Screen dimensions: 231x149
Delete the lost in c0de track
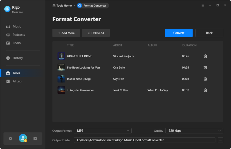tap(205, 79)
